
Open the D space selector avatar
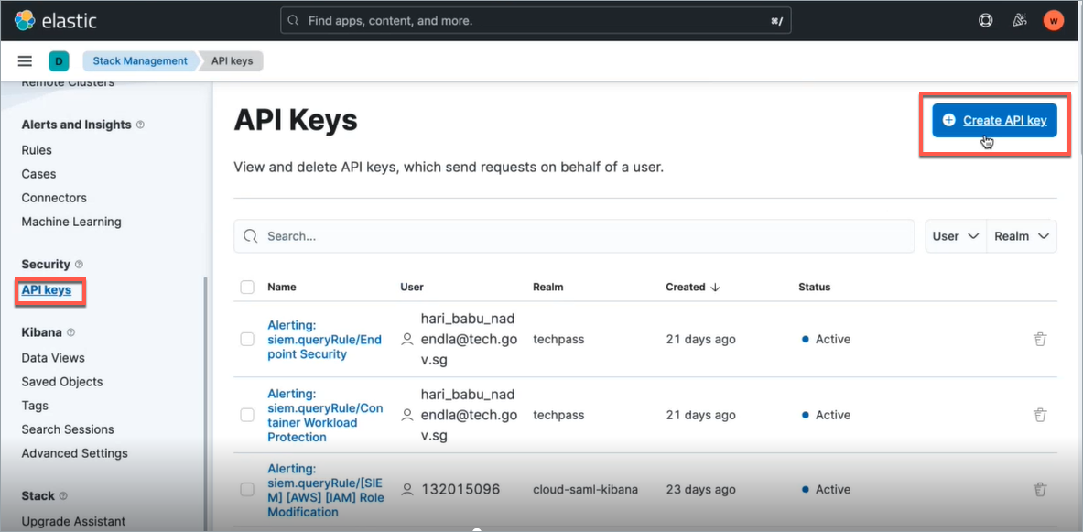click(x=59, y=60)
